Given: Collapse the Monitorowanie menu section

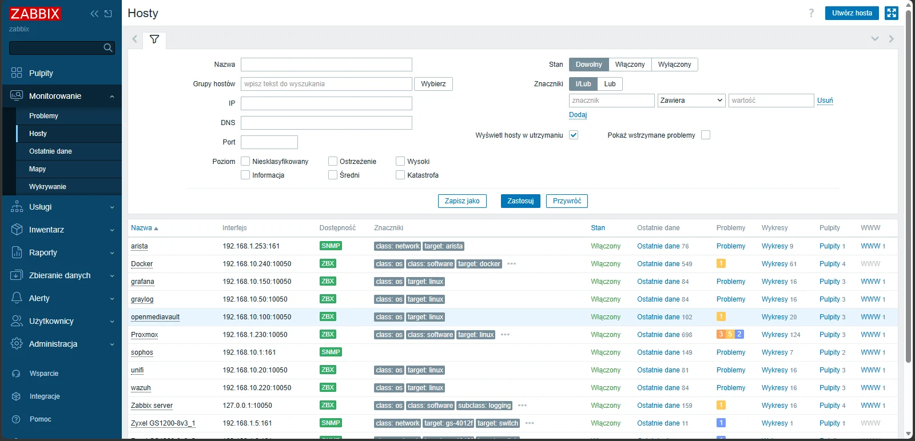Looking at the screenshot, I should point(112,97).
